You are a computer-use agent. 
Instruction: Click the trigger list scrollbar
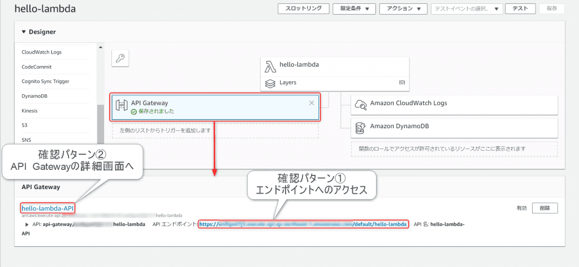pyautogui.click(x=100, y=123)
